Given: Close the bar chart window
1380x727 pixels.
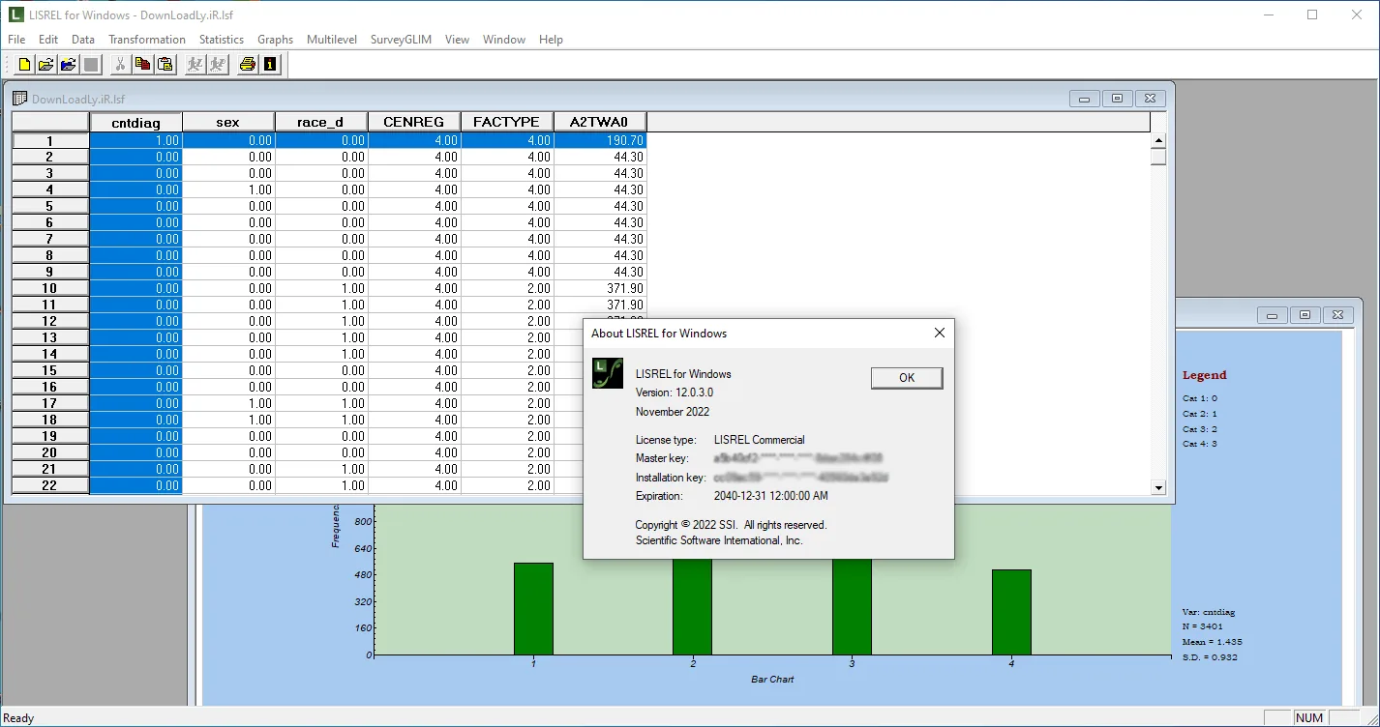Looking at the screenshot, I should [x=1337, y=315].
